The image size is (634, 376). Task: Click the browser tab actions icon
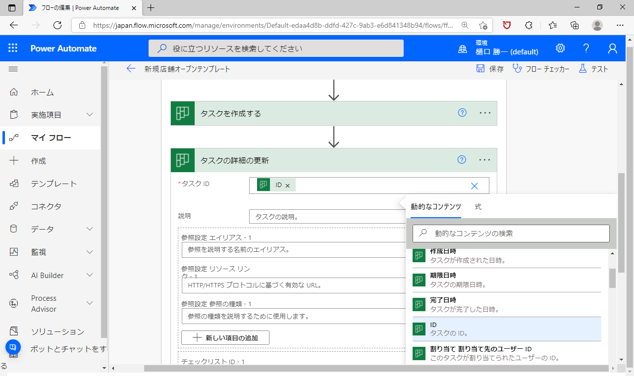click(x=12, y=8)
